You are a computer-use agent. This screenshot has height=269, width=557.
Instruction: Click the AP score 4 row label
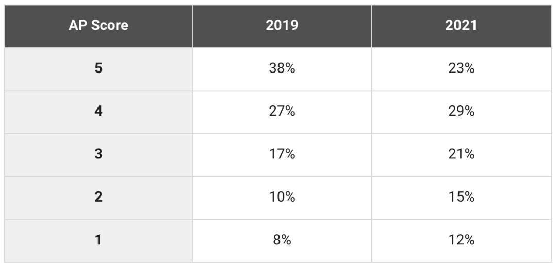99,112
